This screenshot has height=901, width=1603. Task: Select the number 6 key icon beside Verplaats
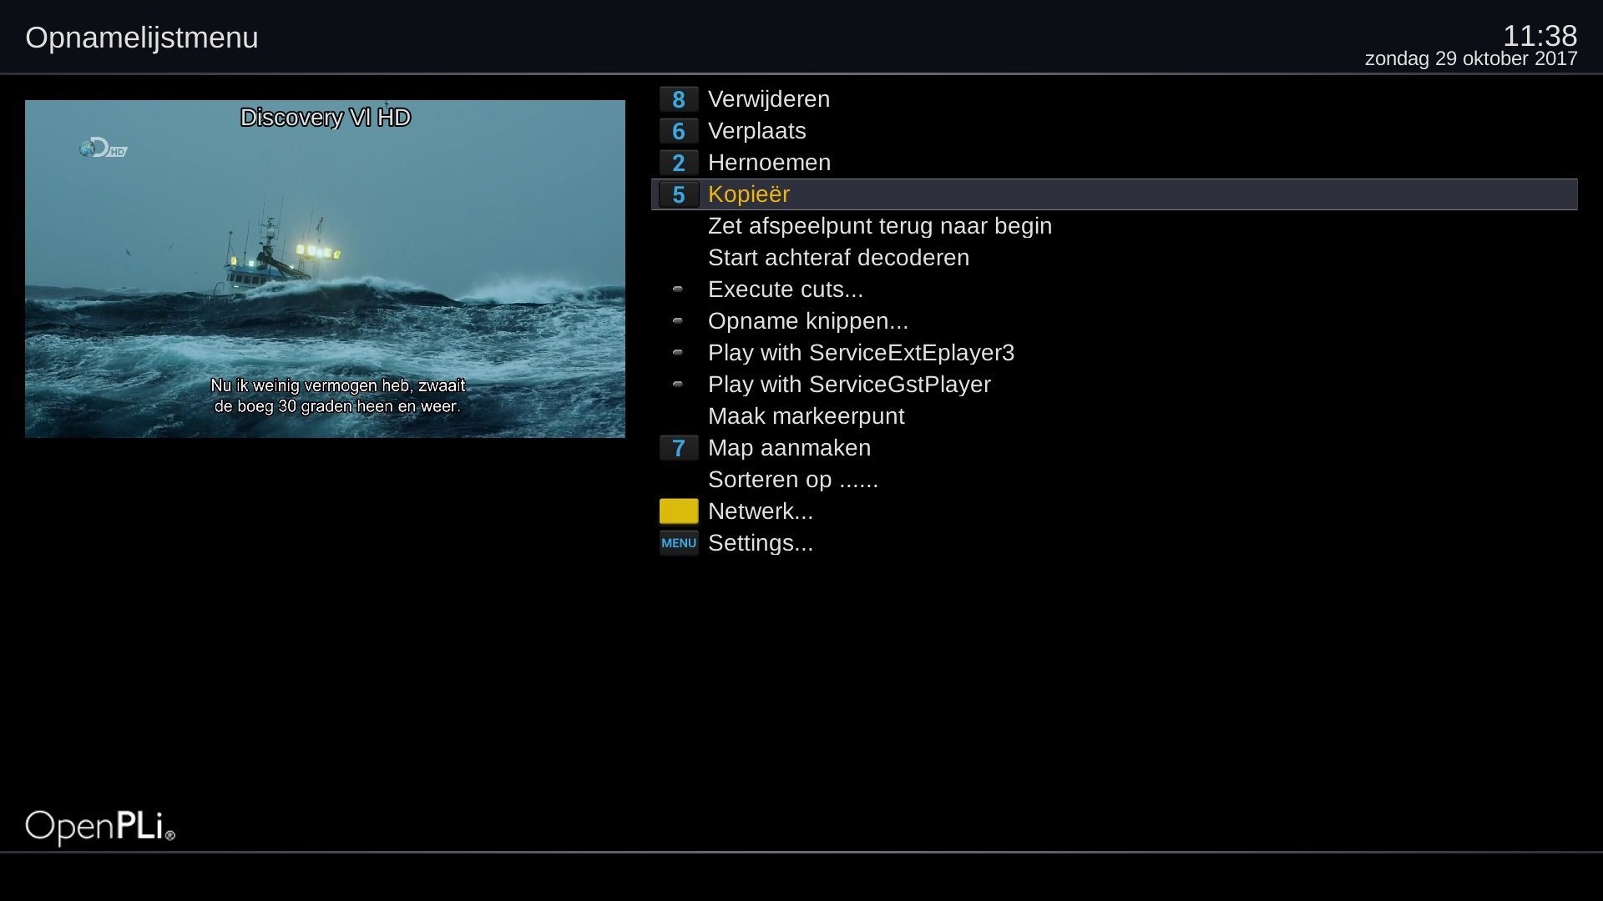[679, 131]
